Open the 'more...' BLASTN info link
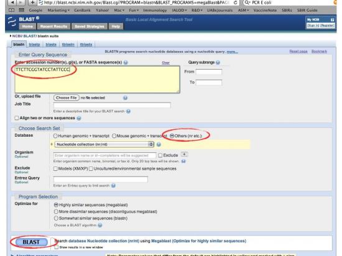The image size is (342, 256). pos(233,52)
